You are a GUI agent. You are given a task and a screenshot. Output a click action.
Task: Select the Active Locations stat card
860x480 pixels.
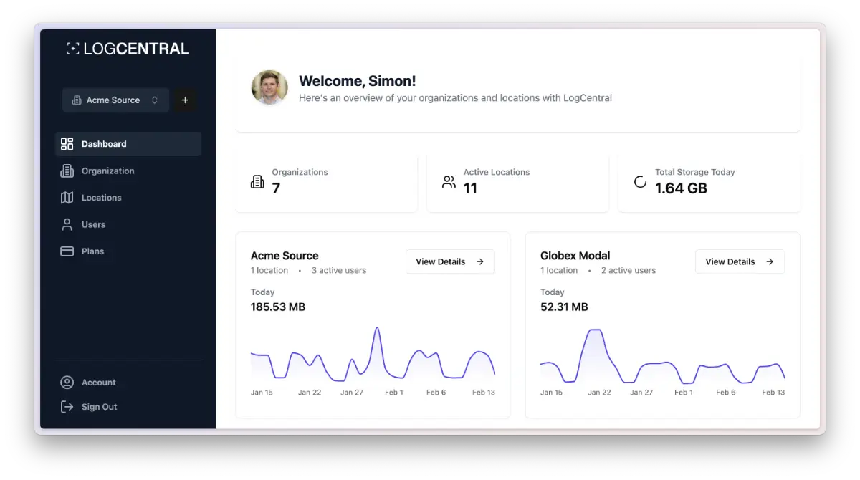coord(517,182)
